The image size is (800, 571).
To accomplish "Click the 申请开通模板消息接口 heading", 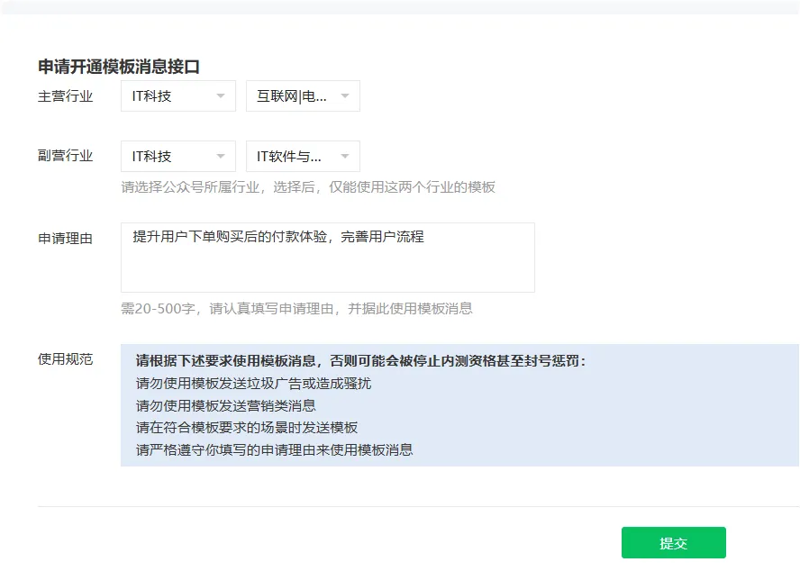I will (119, 67).
